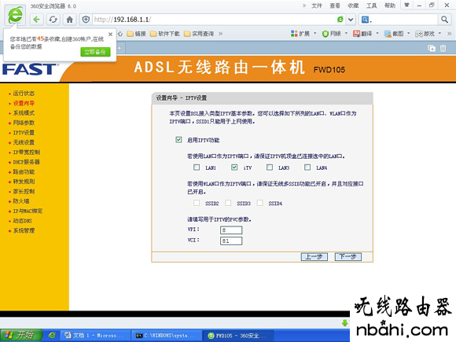
Task: Click the green 立即备份 button
Action: (95, 52)
